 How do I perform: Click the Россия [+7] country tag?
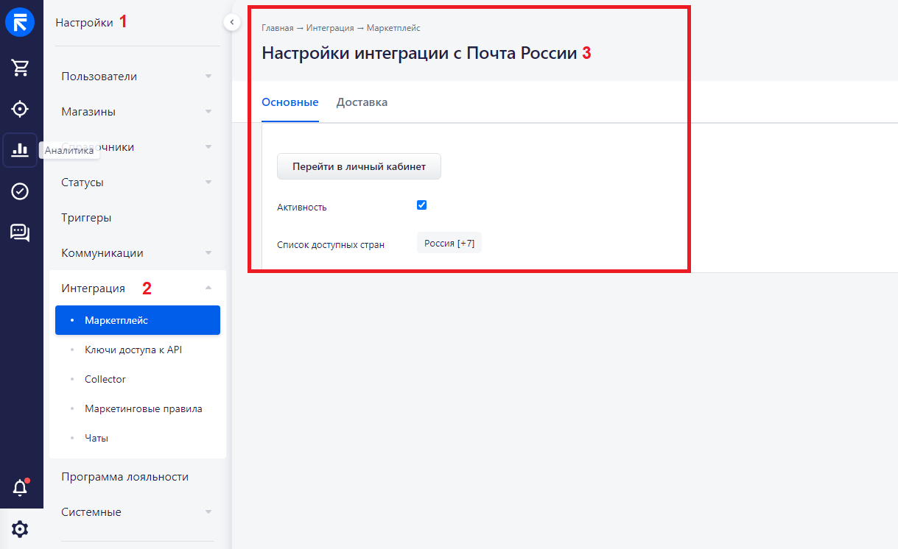tap(449, 243)
